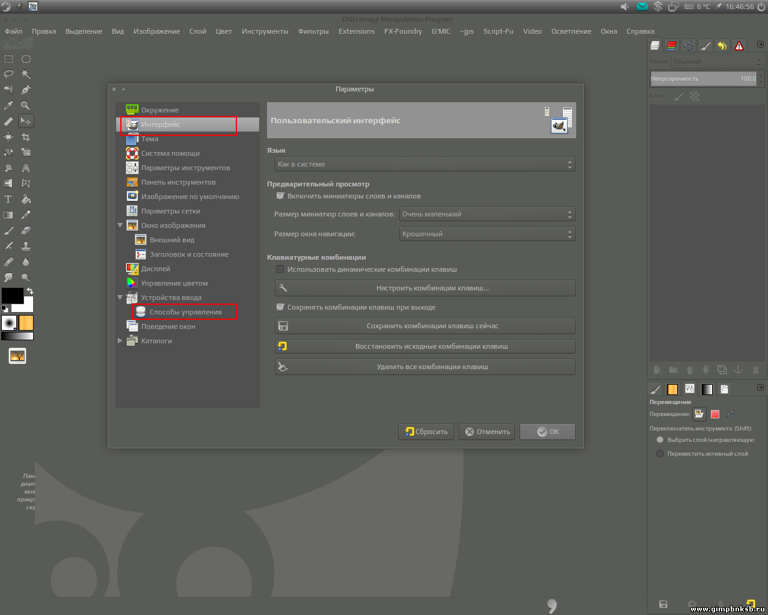The image size is (768, 615).
Task: Select the Paintbrush tool
Action: 8,230
